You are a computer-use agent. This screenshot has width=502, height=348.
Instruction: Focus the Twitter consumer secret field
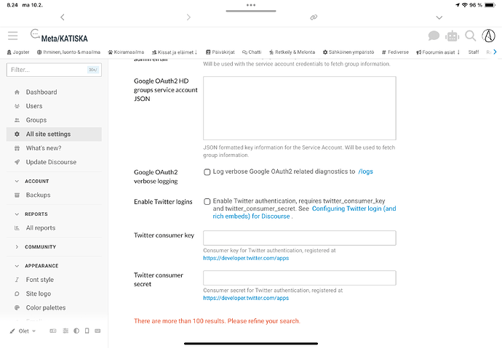(x=299, y=278)
